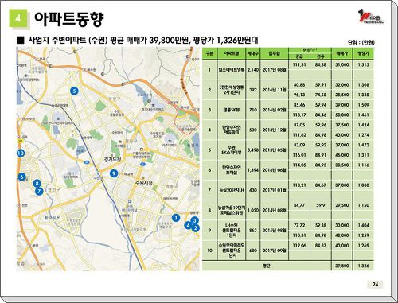398x303 pixels.
Task: Select sale price 50,000
Action: (x=342, y=115)
